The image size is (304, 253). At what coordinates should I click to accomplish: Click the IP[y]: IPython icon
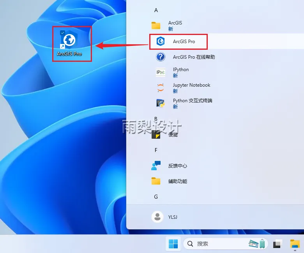(x=161, y=72)
